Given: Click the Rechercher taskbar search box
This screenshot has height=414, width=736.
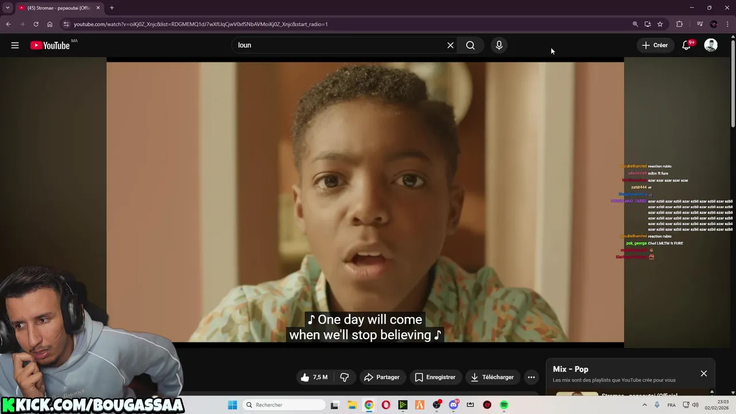Looking at the screenshot, I should 284,405.
